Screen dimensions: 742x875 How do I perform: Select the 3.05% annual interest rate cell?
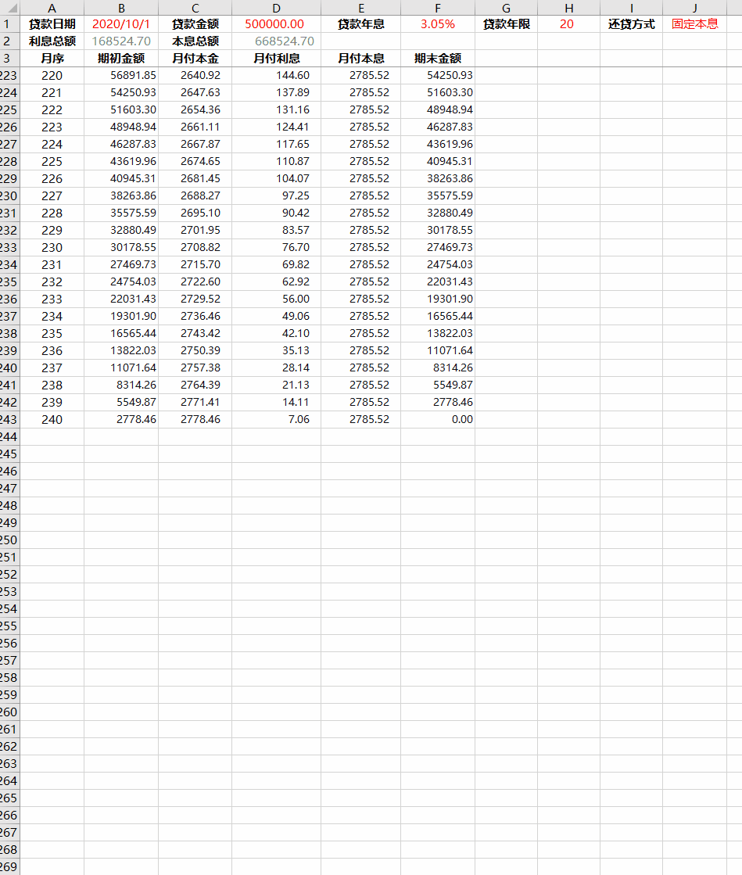click(437, 24)
